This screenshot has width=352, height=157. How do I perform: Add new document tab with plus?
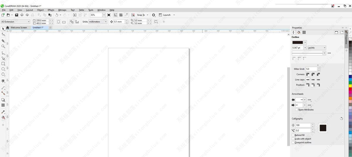tap(50, 28)
